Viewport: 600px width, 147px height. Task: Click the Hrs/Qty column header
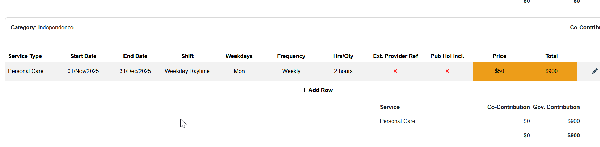(343, 56)
